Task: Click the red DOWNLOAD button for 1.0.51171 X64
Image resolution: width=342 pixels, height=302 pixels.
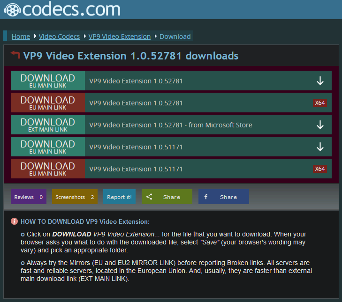Action: tap(48, 169)
